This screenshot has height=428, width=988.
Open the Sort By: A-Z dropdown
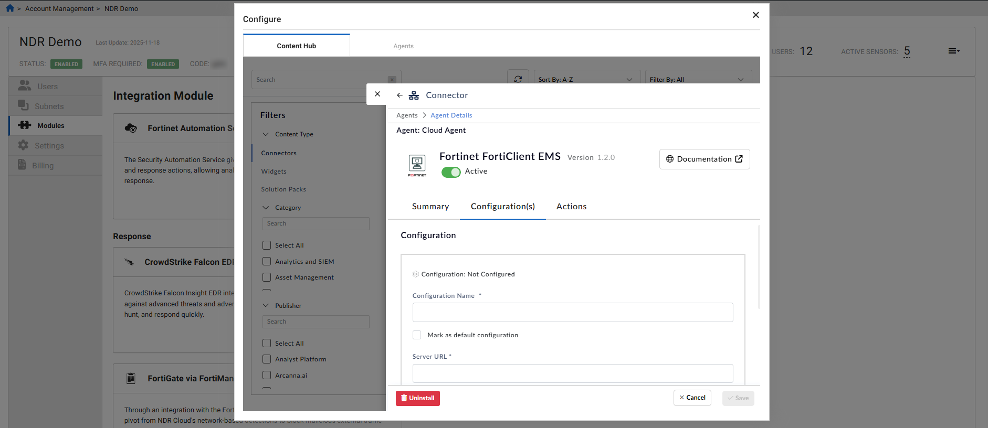pyautogui.click(x=587, y=78)
